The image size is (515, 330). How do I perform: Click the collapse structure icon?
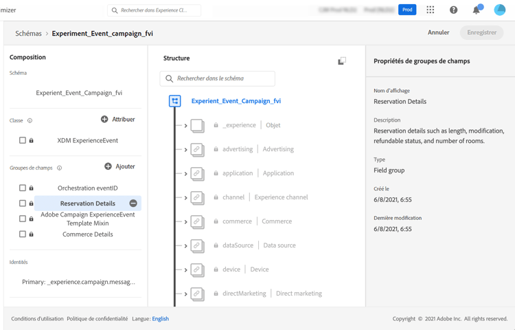tap(342, 61)
